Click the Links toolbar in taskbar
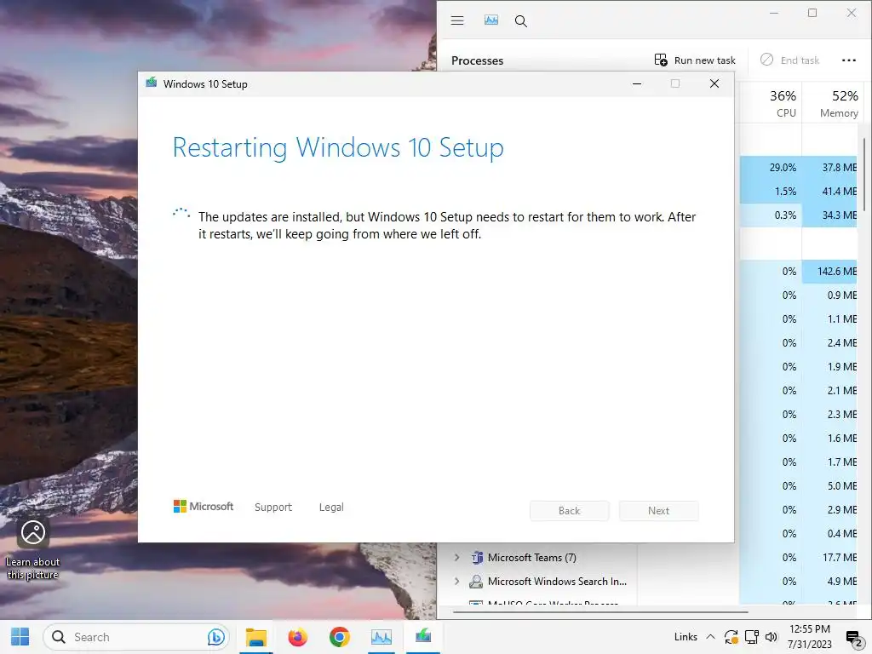 tap(686, 637)
